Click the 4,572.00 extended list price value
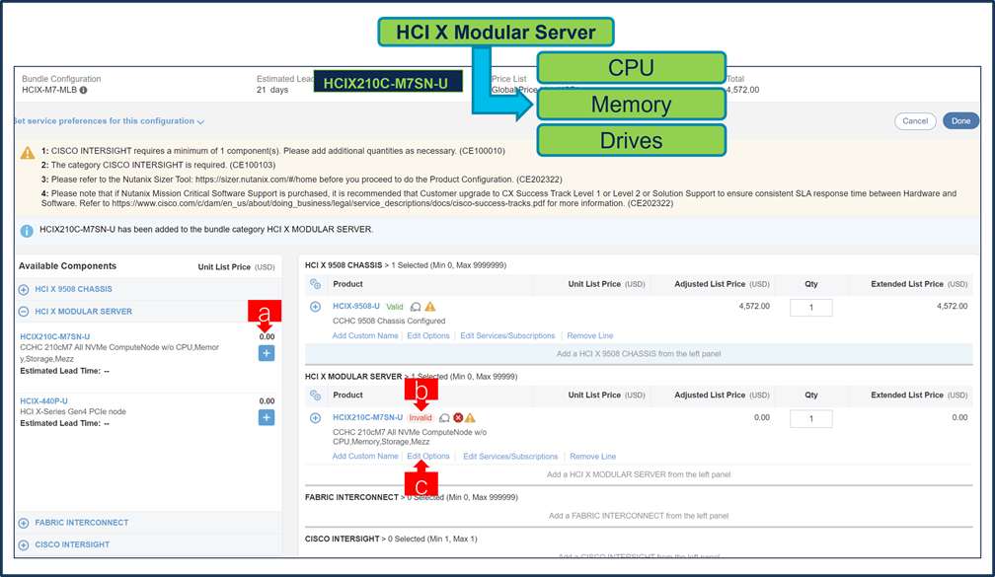 [952, 306]
